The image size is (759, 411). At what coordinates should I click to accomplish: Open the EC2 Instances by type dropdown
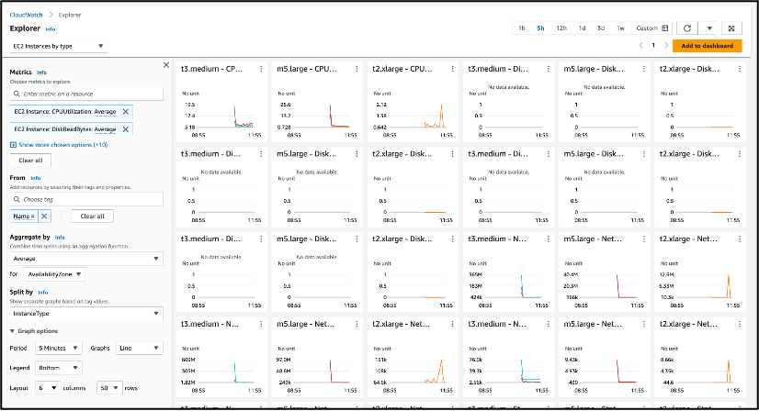click(x=58, y=46)
